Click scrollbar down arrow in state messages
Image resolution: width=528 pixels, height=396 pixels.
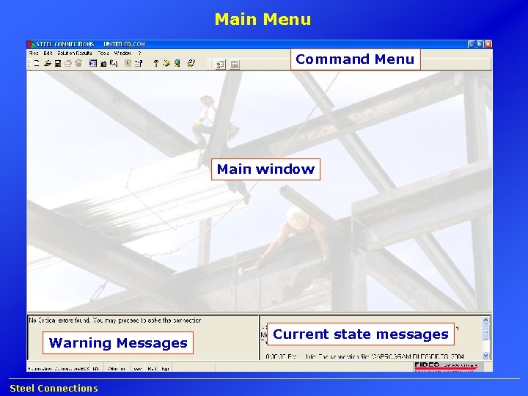point(485,355)
